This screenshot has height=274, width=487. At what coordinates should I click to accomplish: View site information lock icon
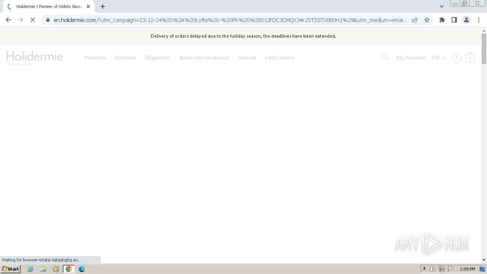point(48,20)
